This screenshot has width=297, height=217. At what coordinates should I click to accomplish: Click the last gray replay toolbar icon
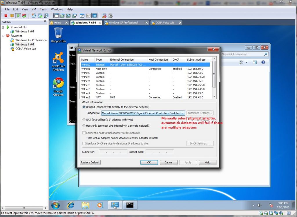point(110,16)
